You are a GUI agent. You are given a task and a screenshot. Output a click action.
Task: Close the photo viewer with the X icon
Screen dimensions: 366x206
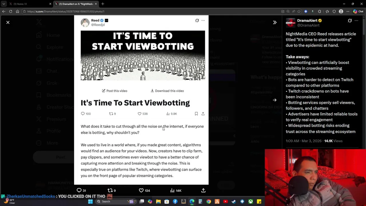pos(8,22)
